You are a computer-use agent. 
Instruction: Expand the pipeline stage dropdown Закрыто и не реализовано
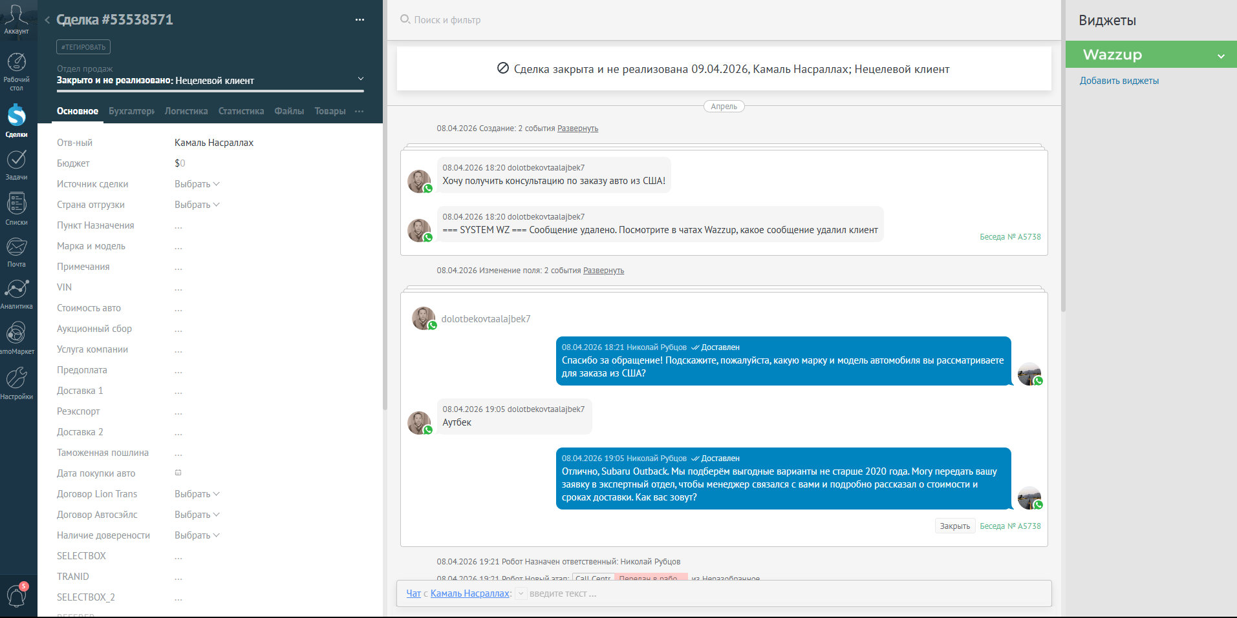point(361,79)
